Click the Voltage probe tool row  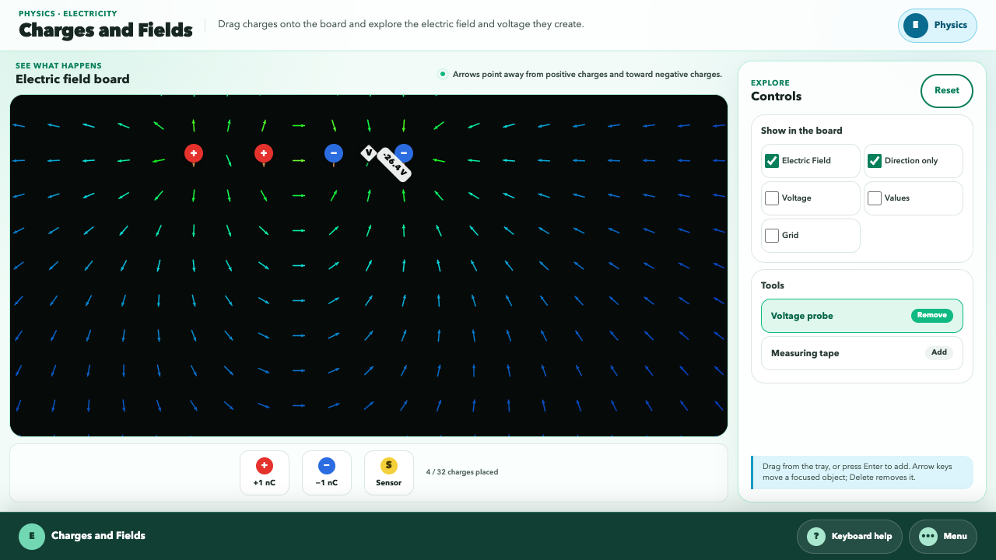click(862, 316)
